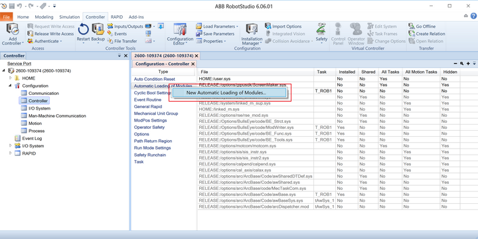Click the zoom magnifier icon in document area
The image size is (478, 239).
[462, 64]
